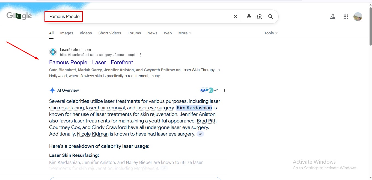372x180 pixels.
Task: Click the Kim Kardashian highlighted link
Action: click(x=194, y=108)
